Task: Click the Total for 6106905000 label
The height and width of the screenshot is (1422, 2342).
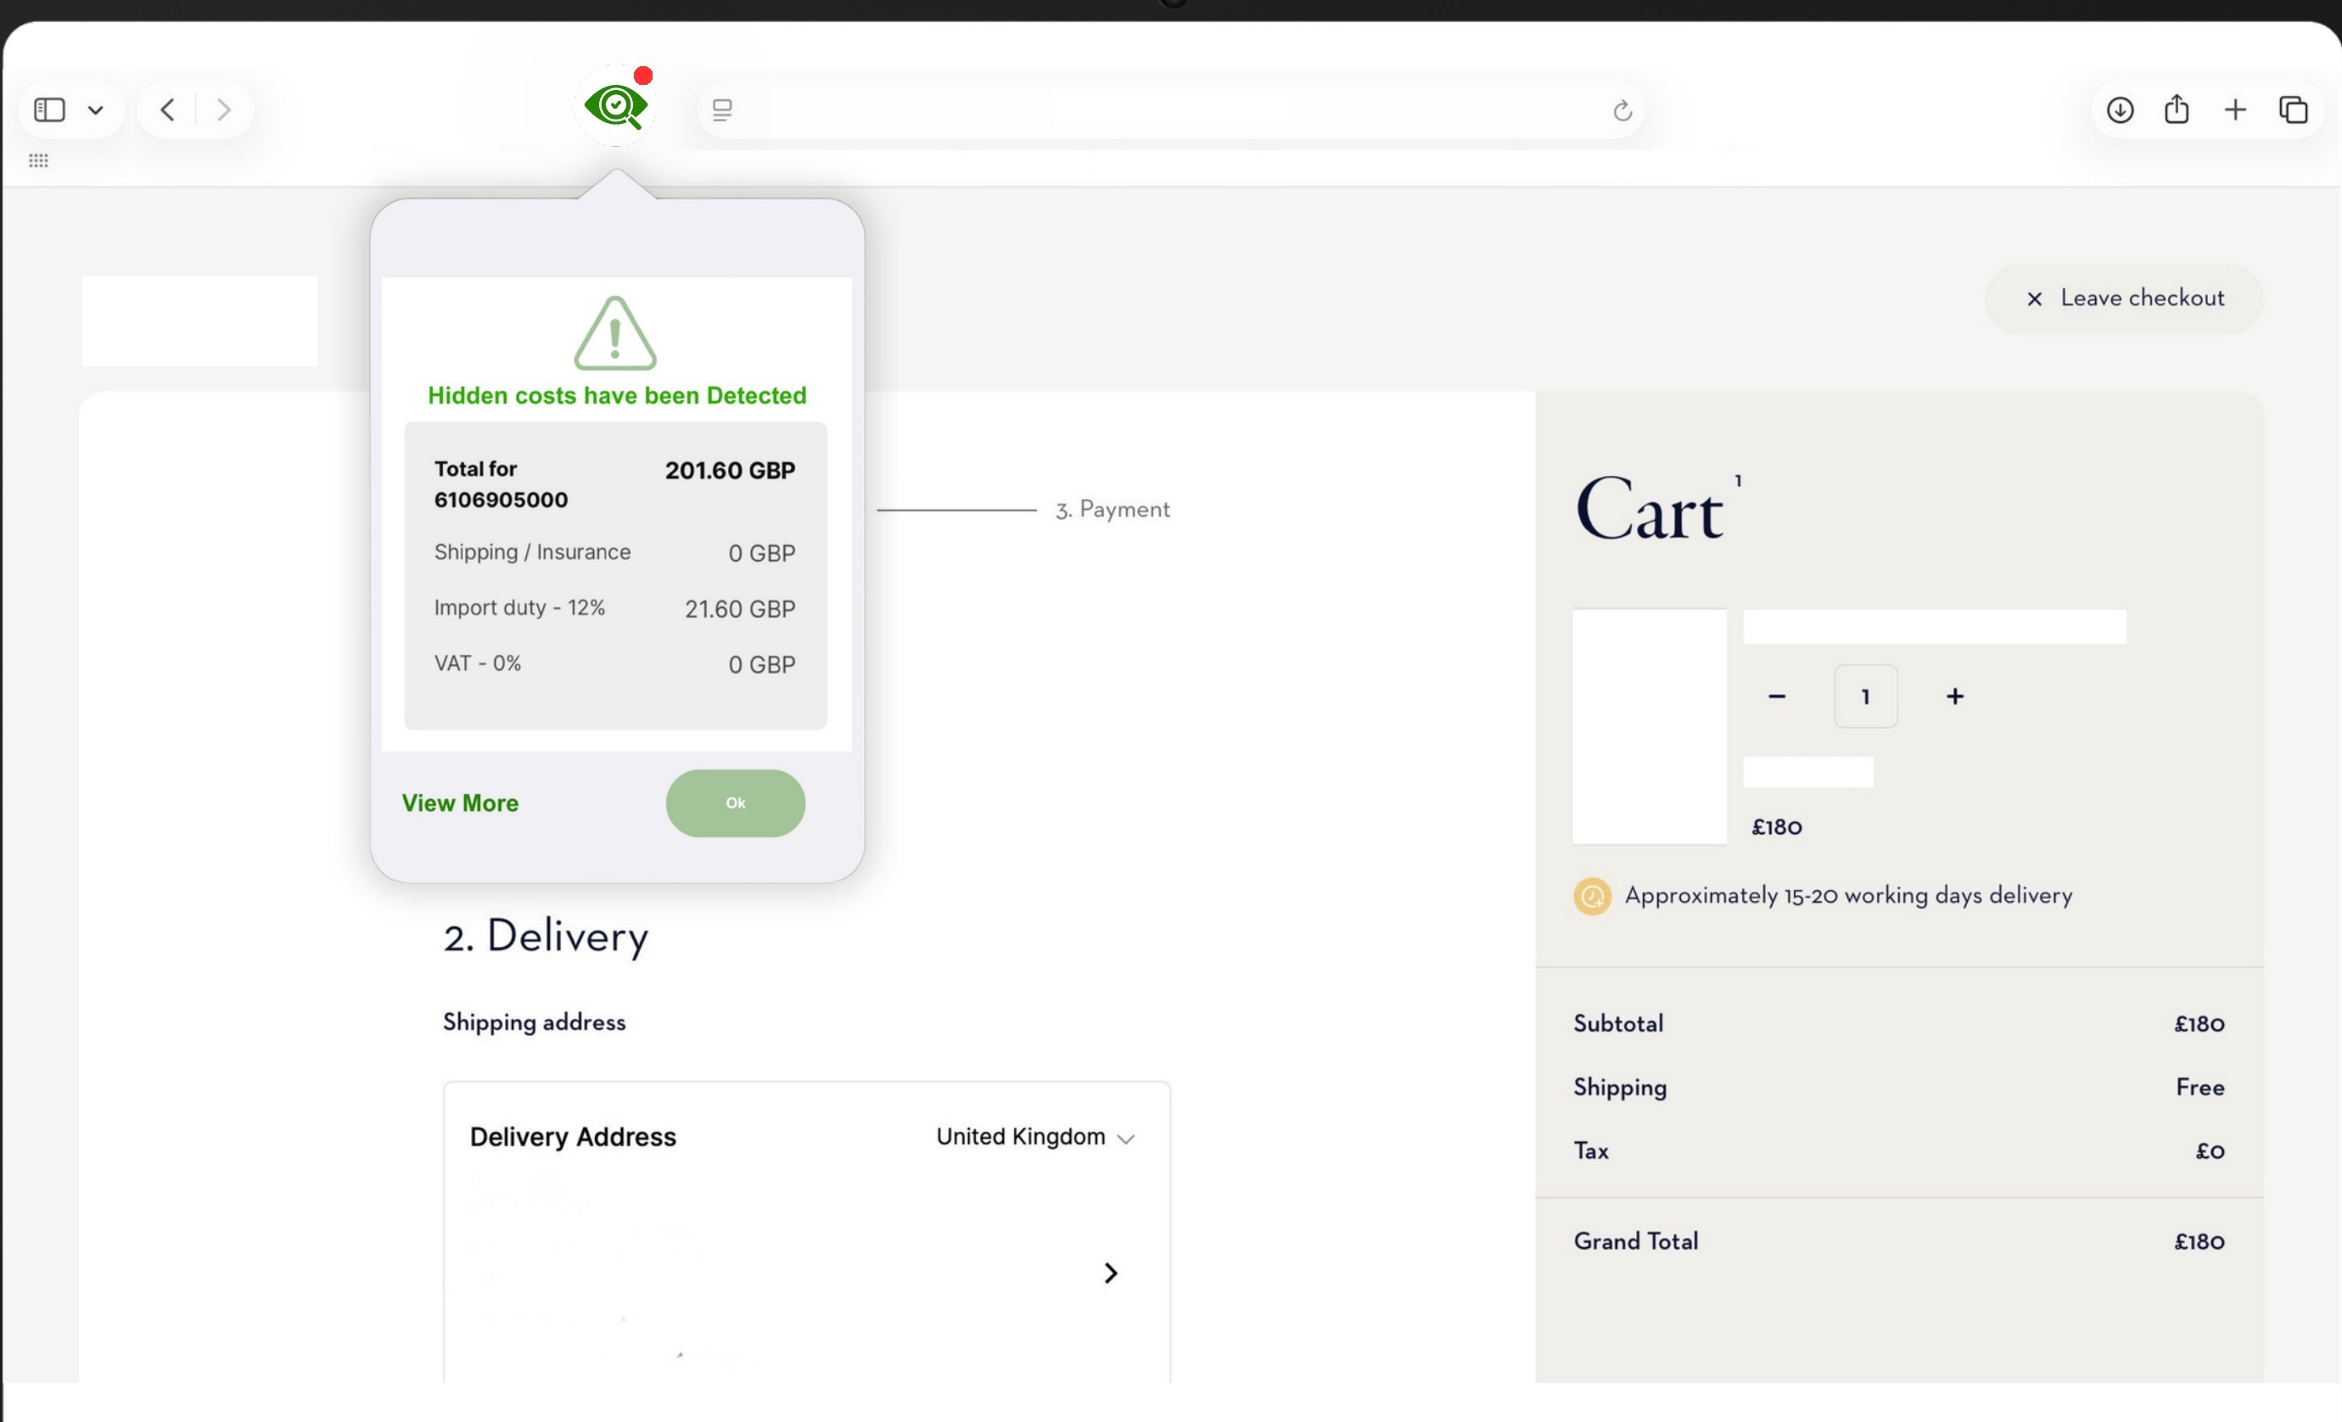Action: coord(501,484)
